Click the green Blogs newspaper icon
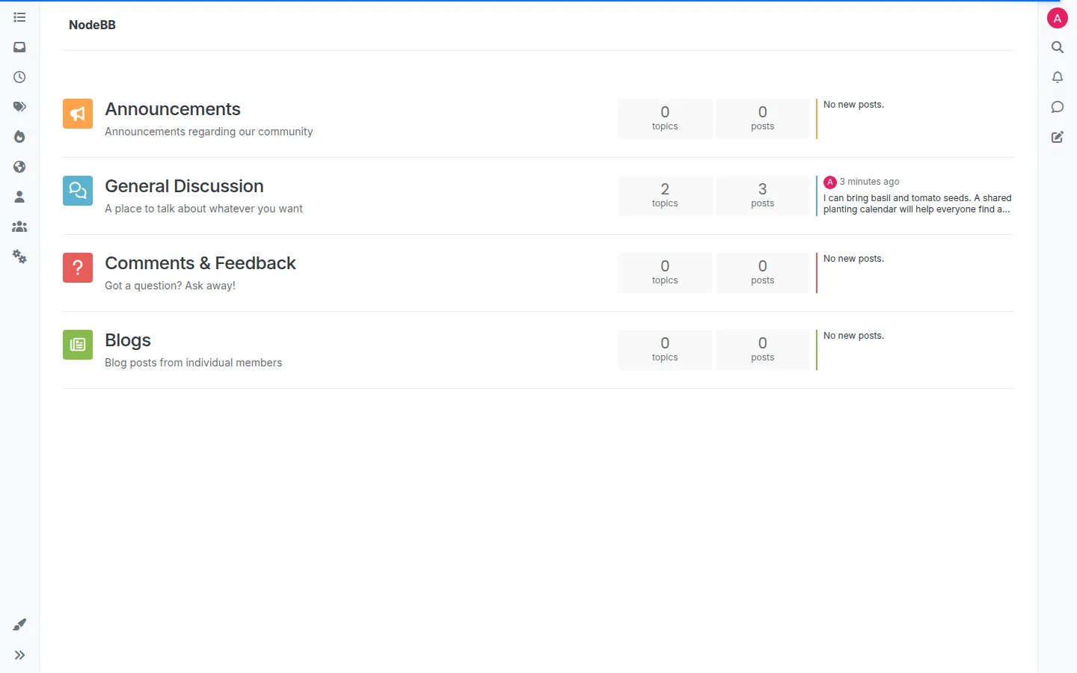Viewport: 1077px width, 673px height. tap(78, 345)
